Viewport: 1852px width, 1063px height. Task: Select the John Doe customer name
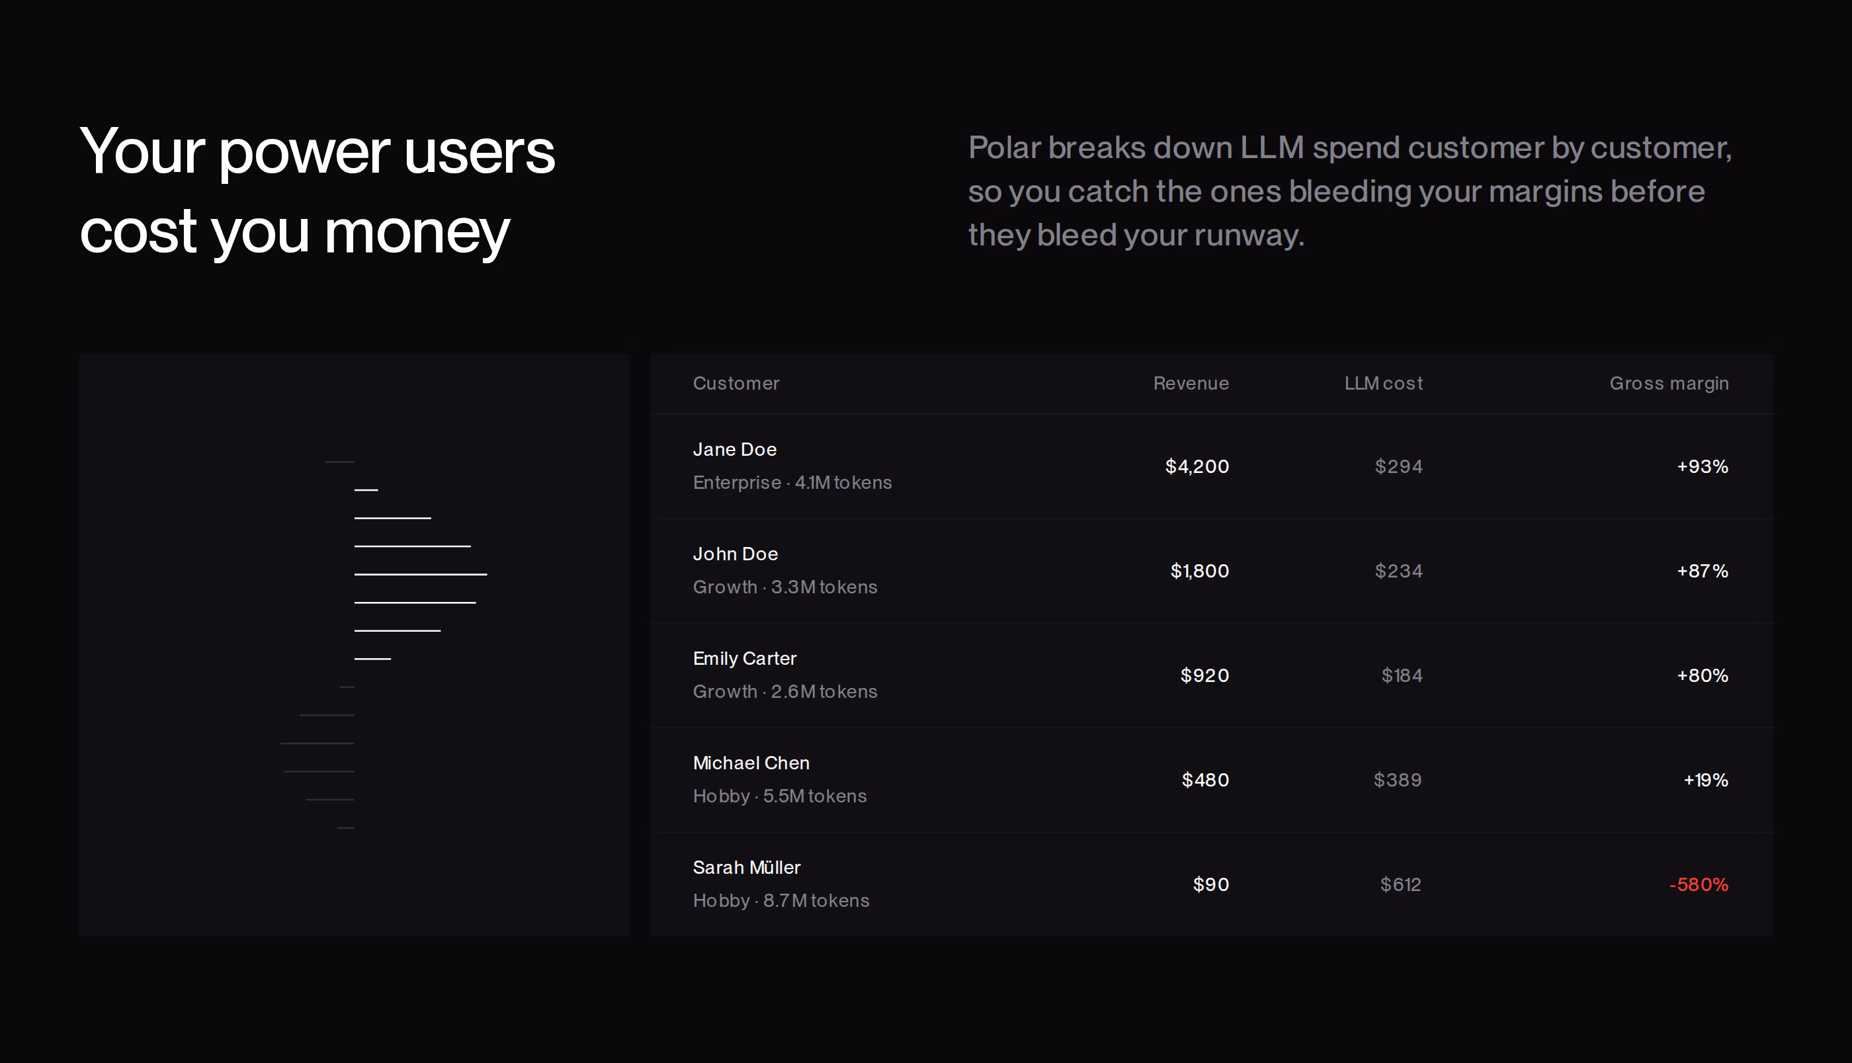coord(735,554)
